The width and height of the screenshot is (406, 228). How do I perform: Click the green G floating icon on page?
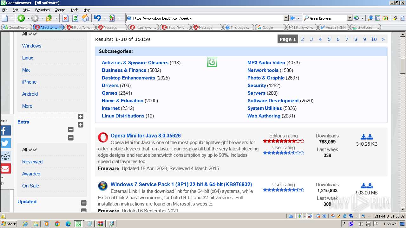[212, 62]
